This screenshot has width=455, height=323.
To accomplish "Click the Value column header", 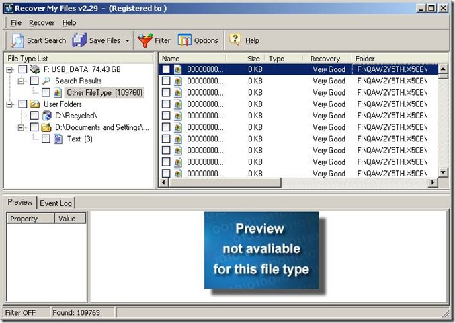I will [x=70, y=219].
